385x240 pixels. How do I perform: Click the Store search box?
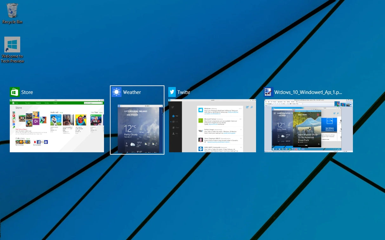click(x=93, y=103)
